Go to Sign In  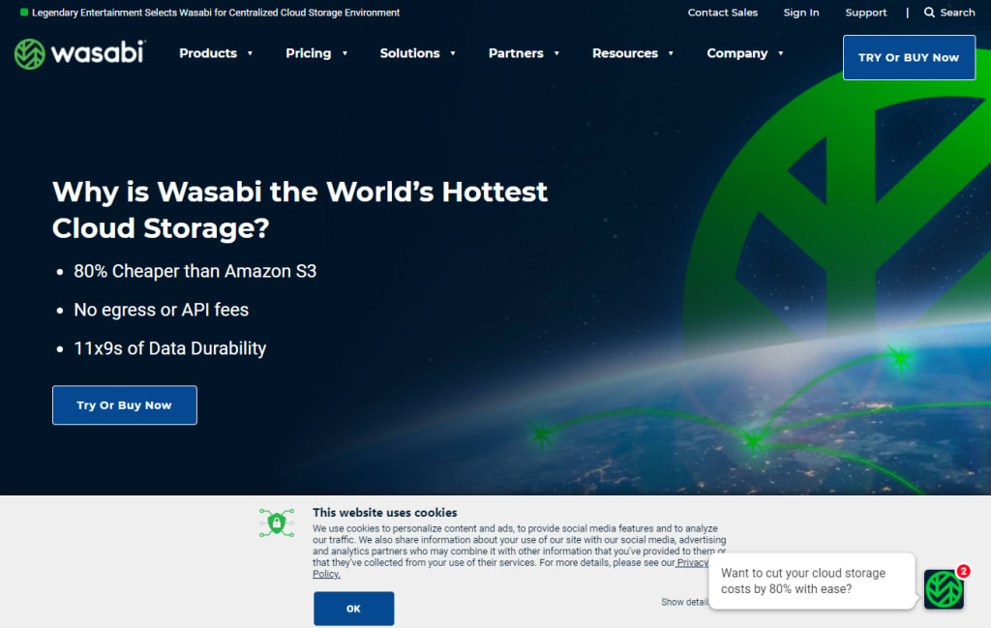pyautogui.click(x=800, y=13)
